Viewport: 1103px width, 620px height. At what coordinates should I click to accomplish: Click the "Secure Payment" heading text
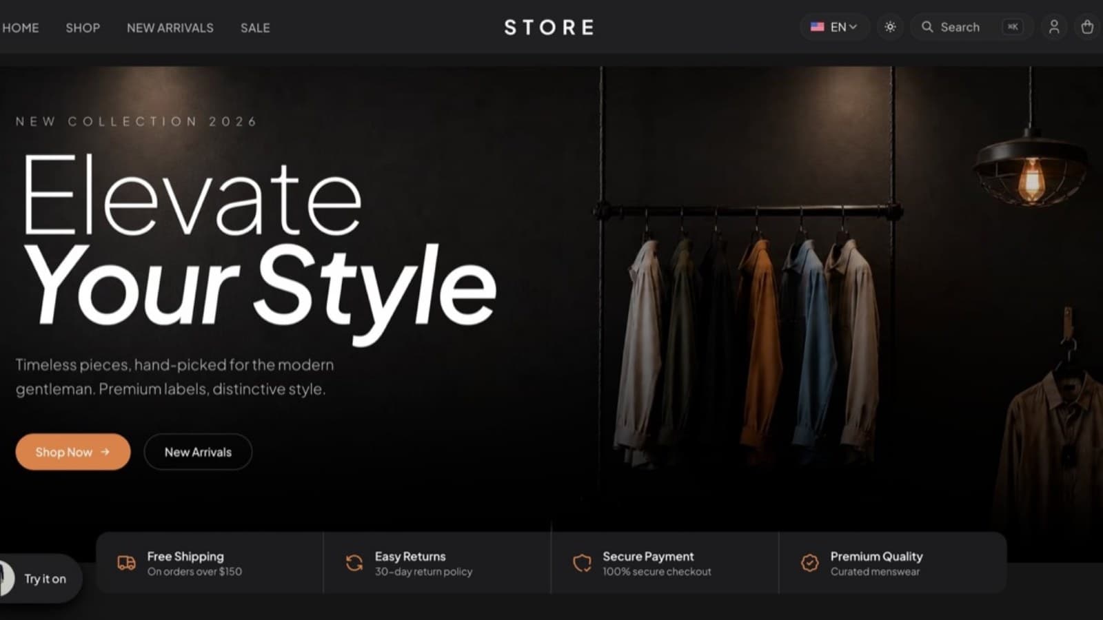[x=648, y=556]
